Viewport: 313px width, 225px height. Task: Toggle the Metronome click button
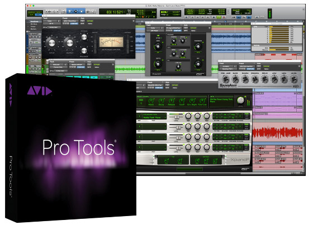pos(239,17)
